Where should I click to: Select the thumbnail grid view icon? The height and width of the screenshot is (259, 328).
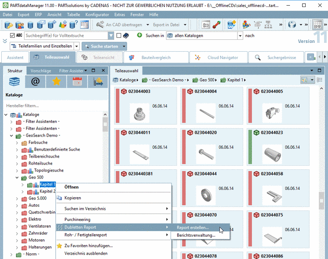[304, 80]
